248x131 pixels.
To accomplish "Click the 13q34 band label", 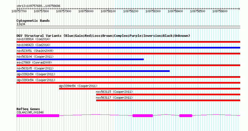I will 21,24.
